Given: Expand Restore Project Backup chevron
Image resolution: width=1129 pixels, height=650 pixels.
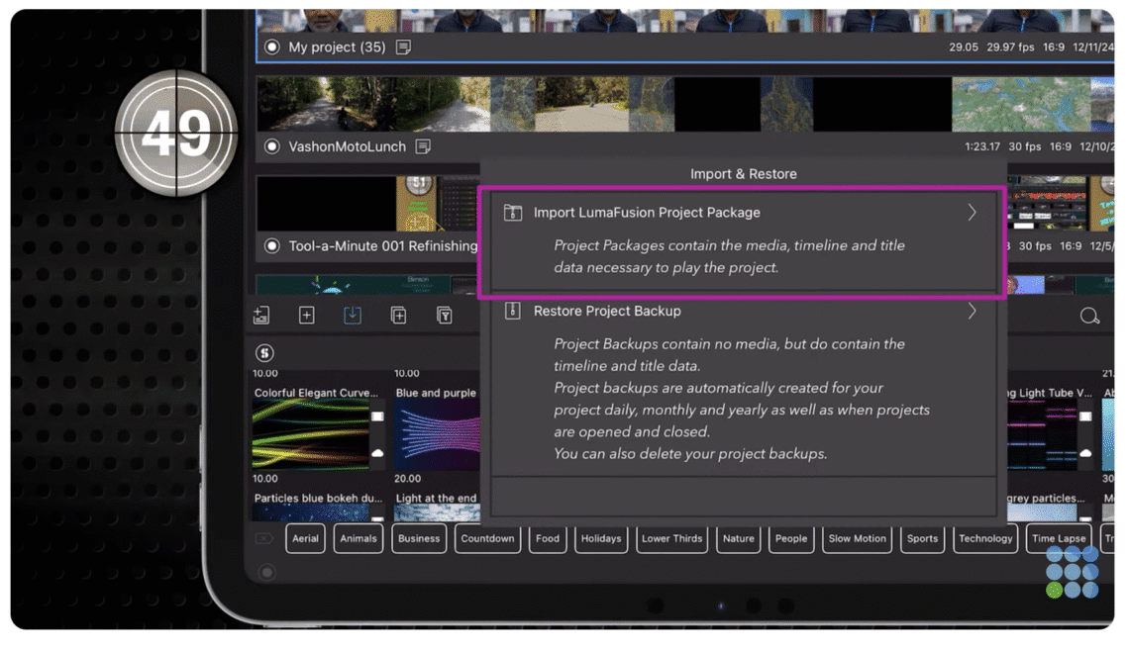Looking at the screenshot, I should tap(972, 312).
